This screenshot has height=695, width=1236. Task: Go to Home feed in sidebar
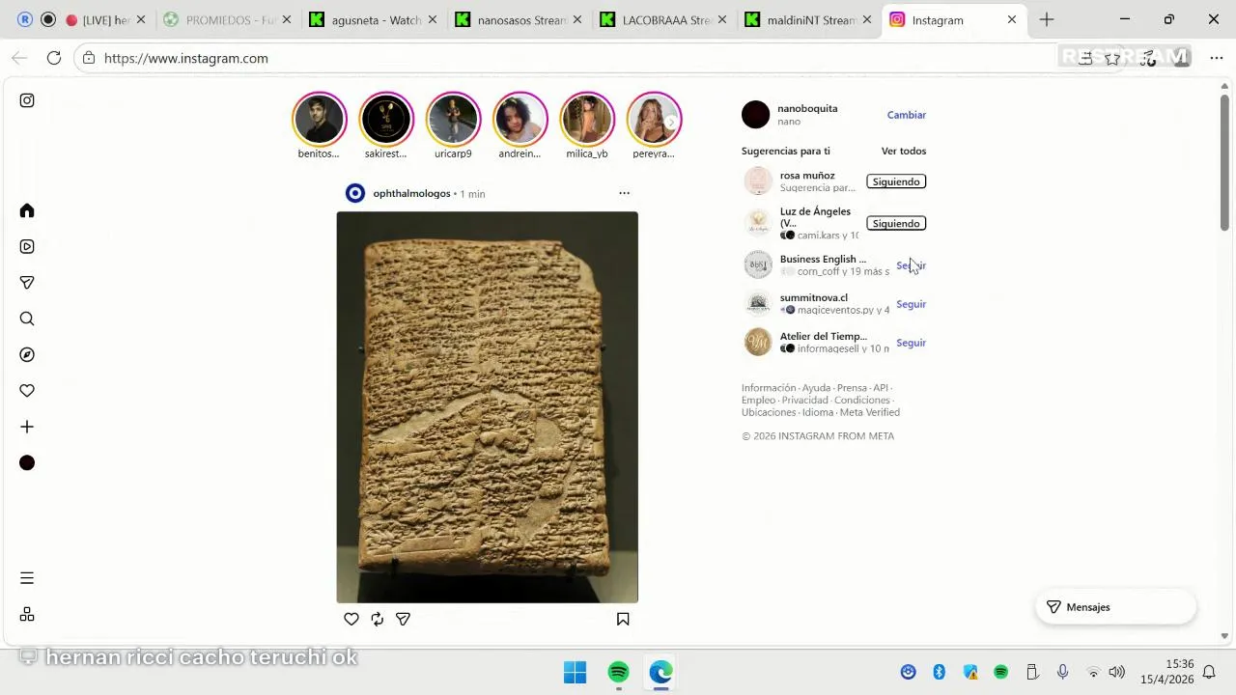click(x=27, y=210)
